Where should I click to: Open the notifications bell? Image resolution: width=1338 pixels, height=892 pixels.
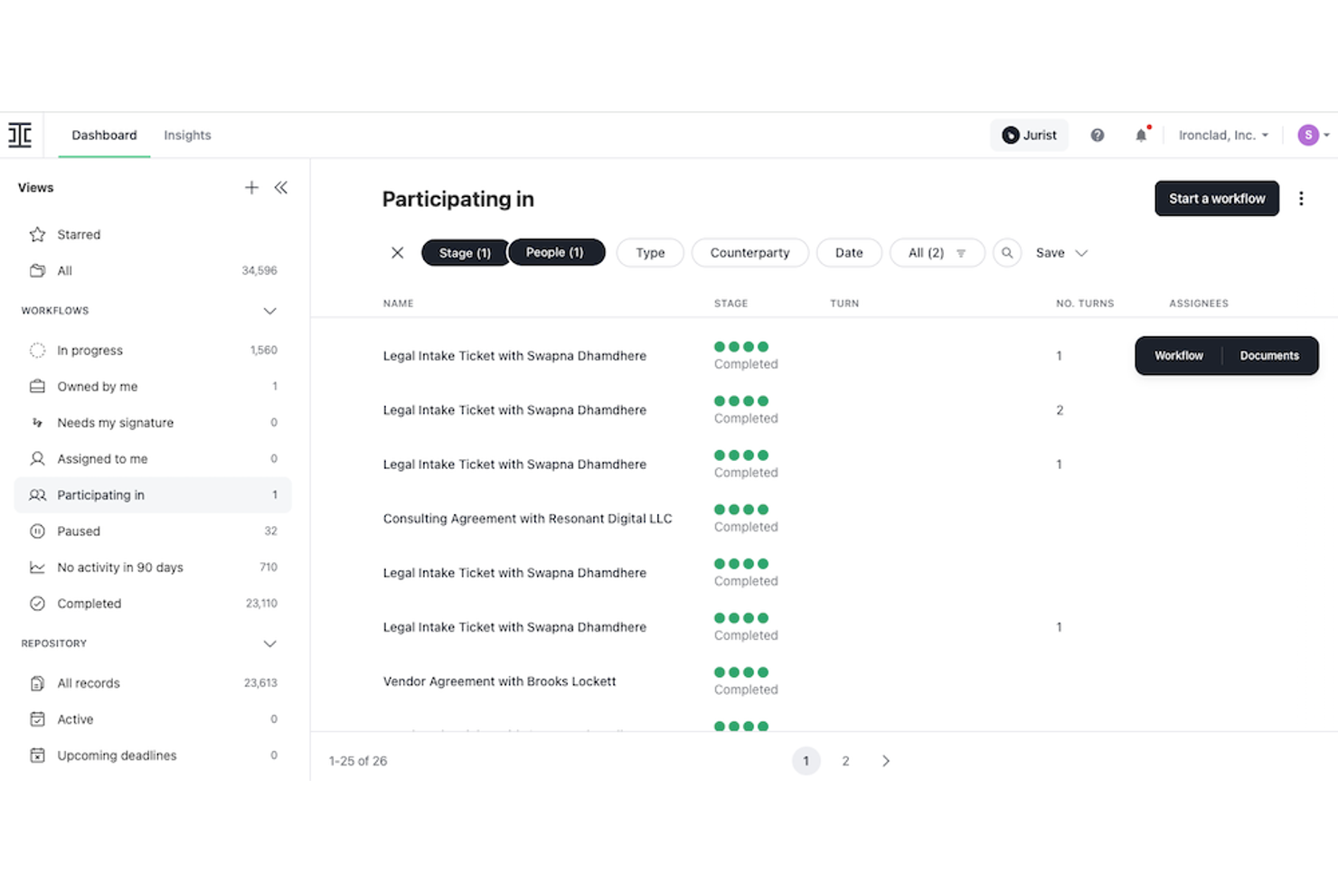click(x=1140, y=134)
